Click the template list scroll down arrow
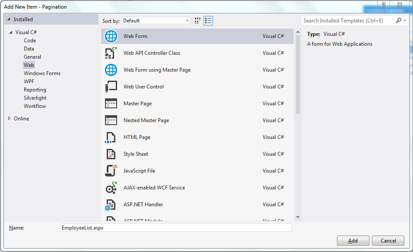Viewport: 413px width, 252px height. [298, 217]
